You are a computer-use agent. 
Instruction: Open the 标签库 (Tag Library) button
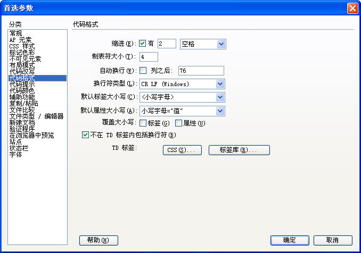tap(239, 150)
